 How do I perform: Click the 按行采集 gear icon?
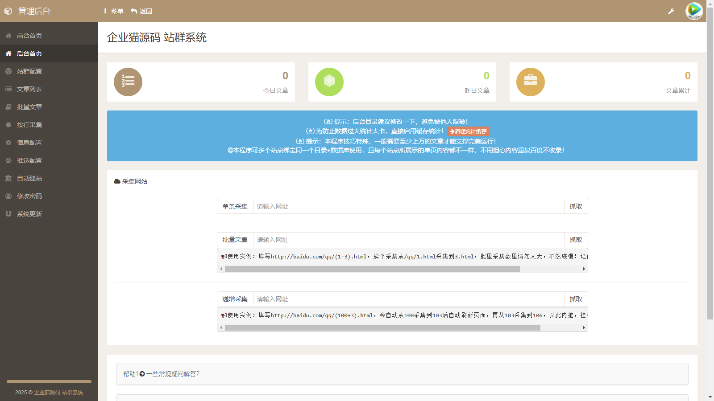(8, 125)
